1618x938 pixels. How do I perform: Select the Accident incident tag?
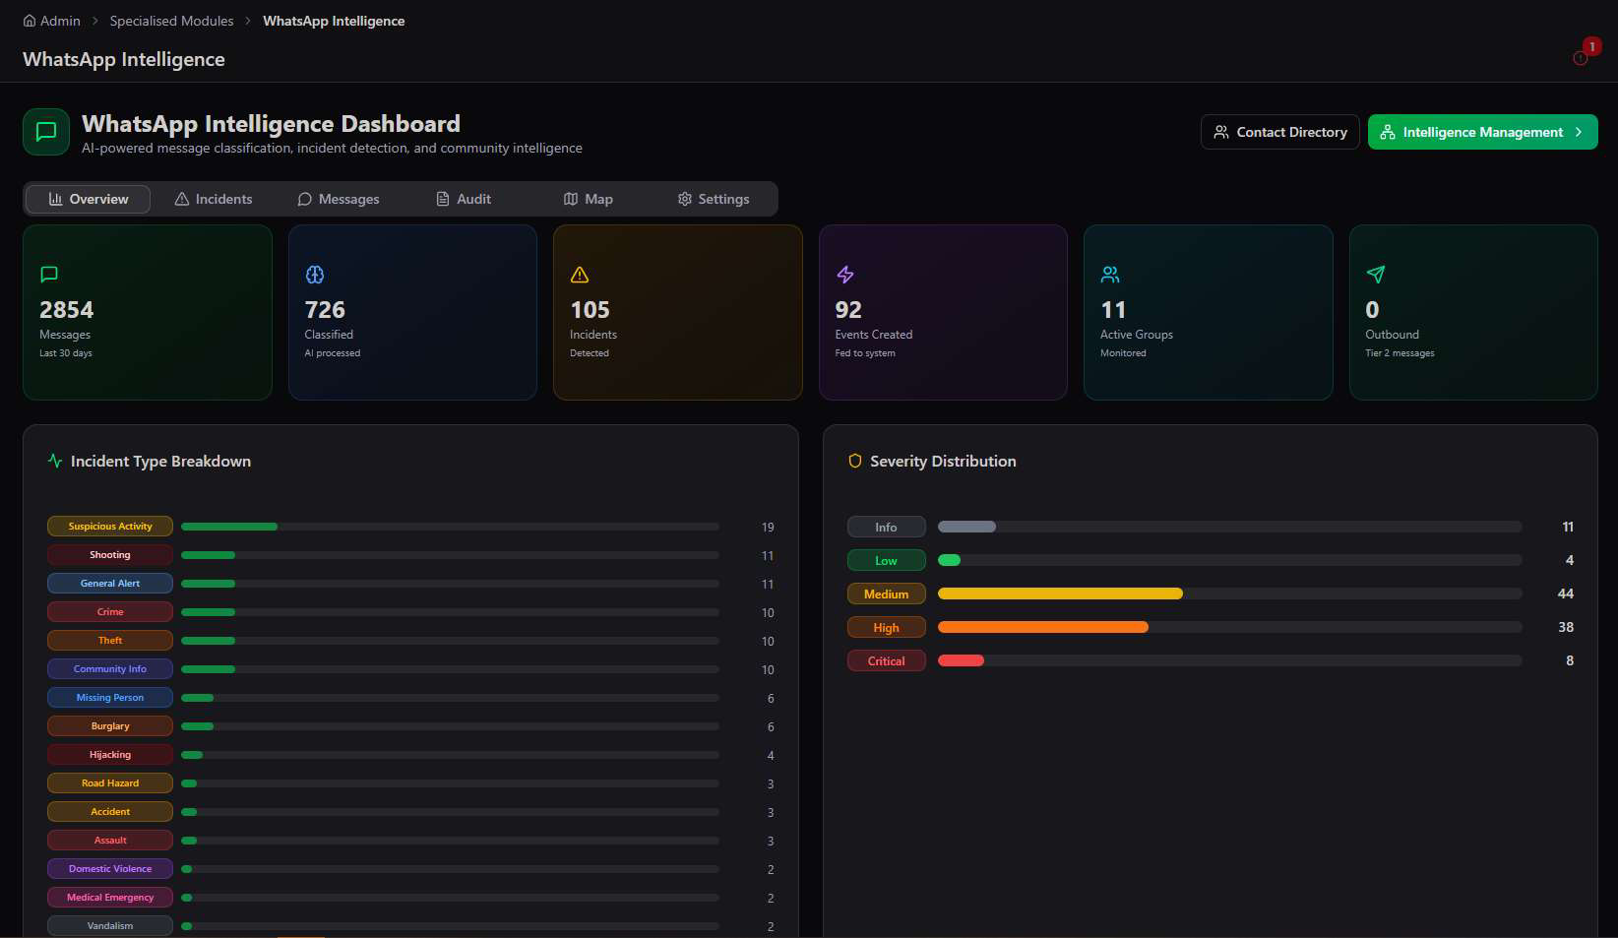110,812
